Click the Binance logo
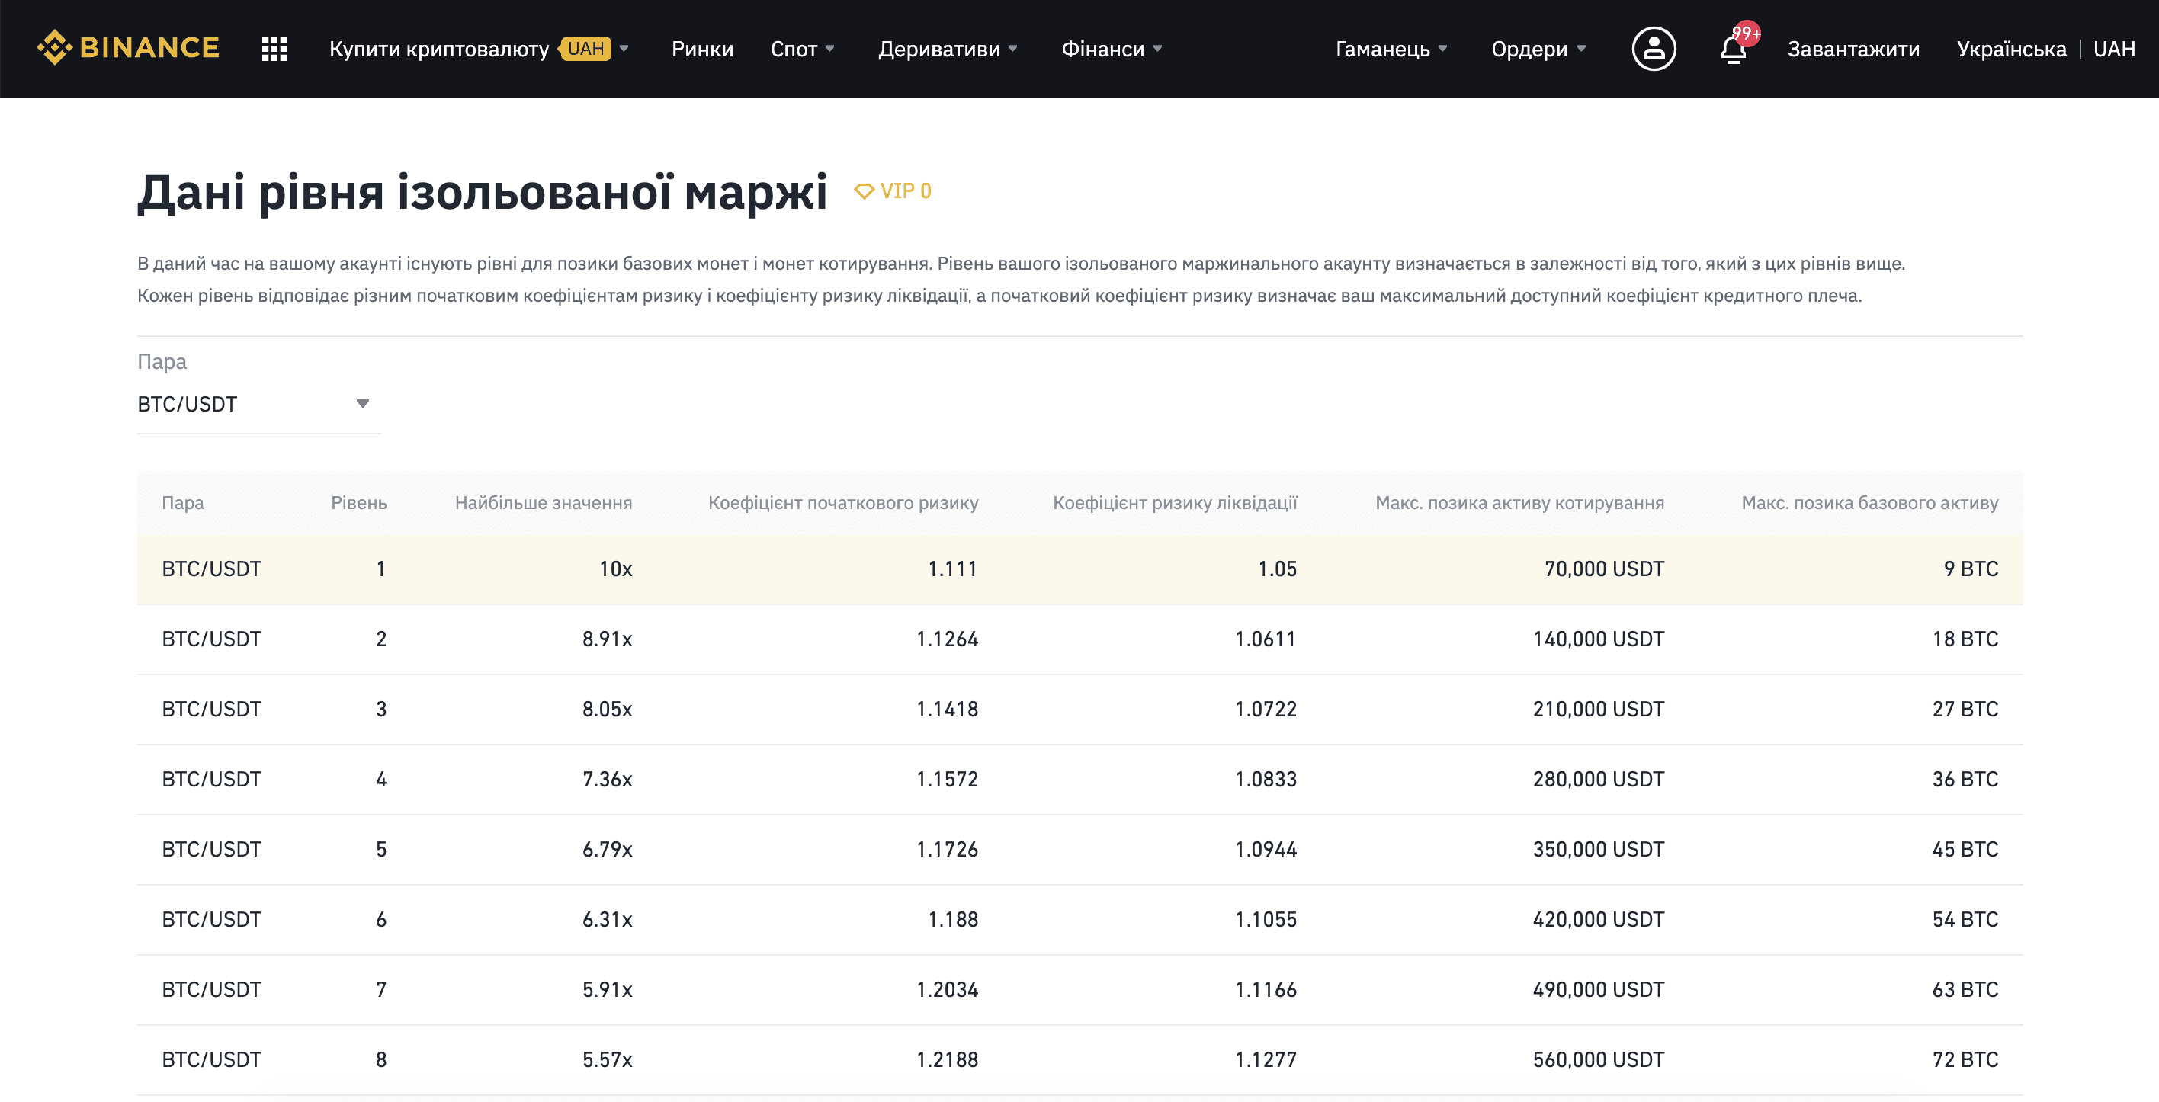Viewport: 2159px width, 1102px height. (128, 48)
